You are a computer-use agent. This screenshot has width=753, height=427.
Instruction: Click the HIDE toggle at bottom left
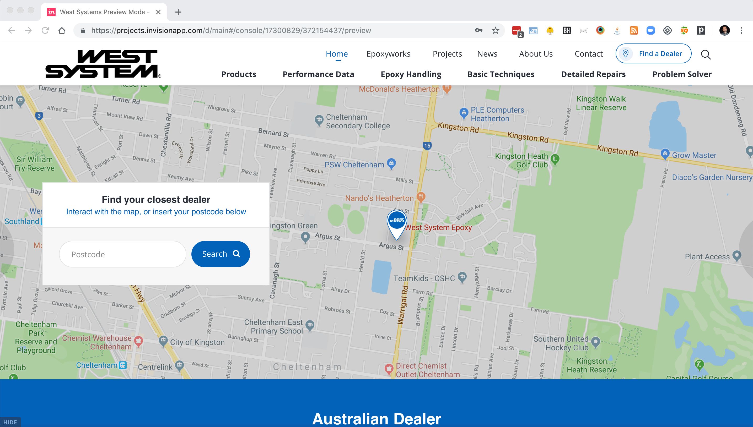10,422
